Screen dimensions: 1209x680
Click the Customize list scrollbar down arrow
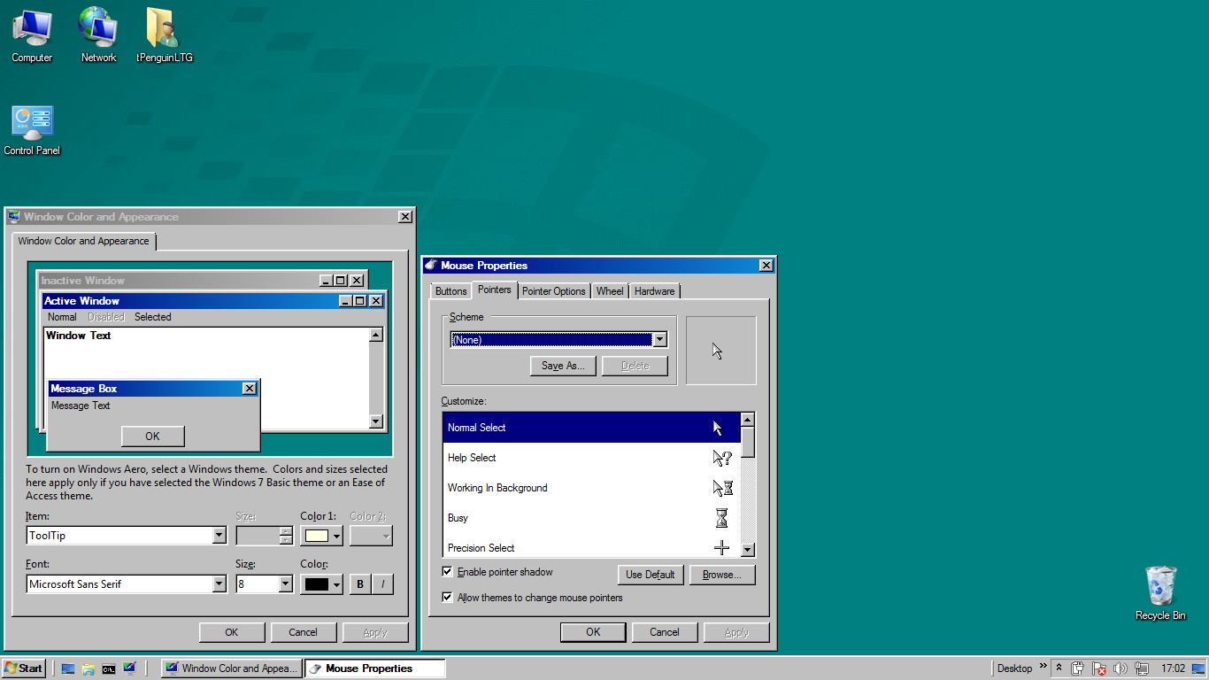pyautogui.click(x=748, y=550)
